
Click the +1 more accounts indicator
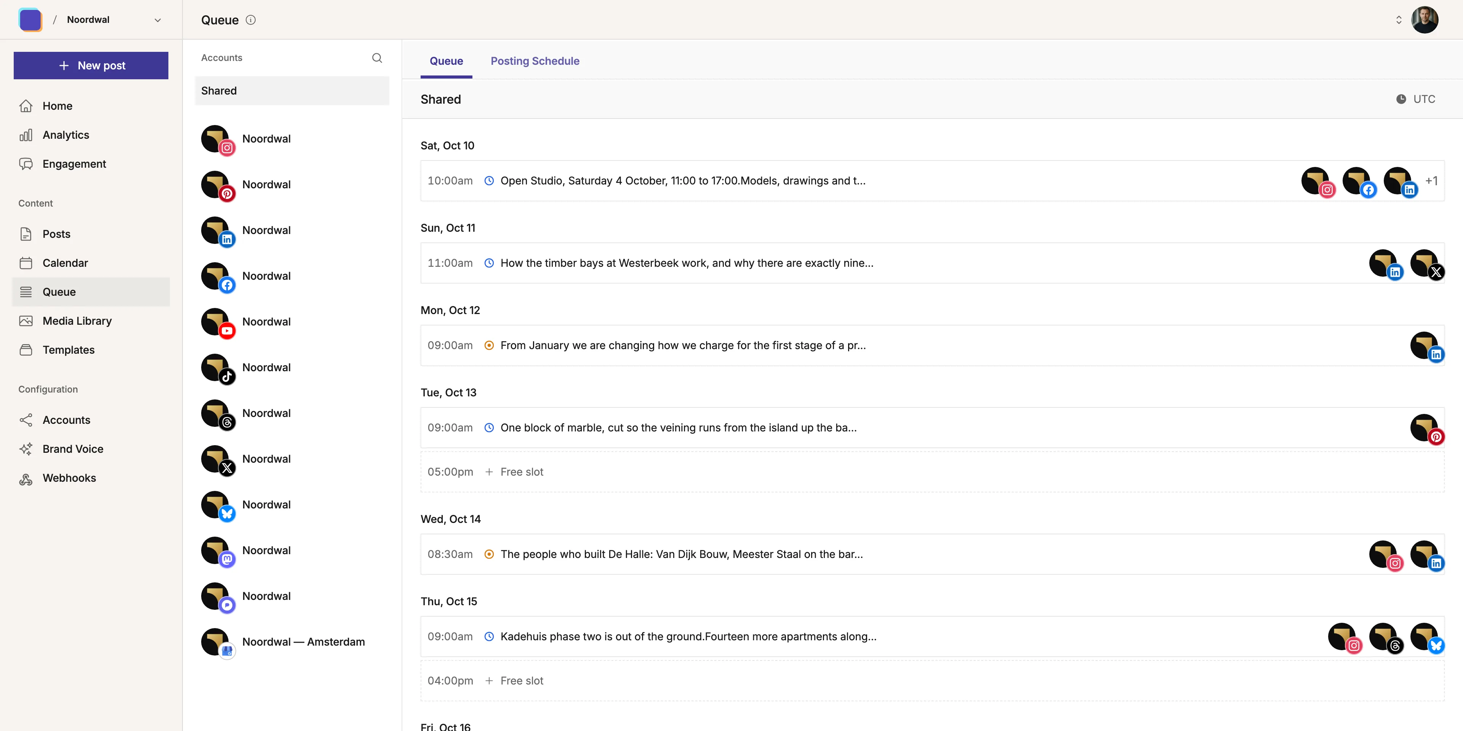click(x=1431, y=181)
